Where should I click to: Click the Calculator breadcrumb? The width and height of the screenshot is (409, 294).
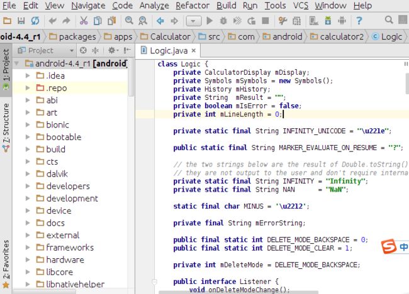click(x=165, y=36)
